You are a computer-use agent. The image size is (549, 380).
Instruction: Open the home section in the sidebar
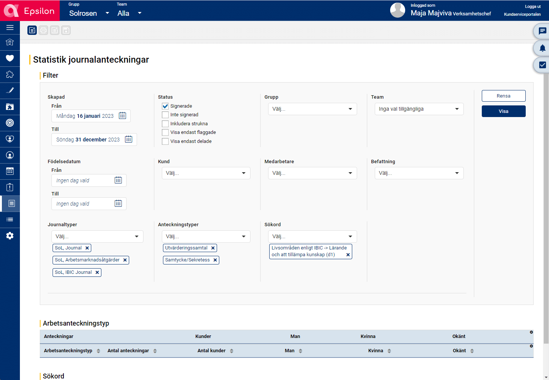10,42
